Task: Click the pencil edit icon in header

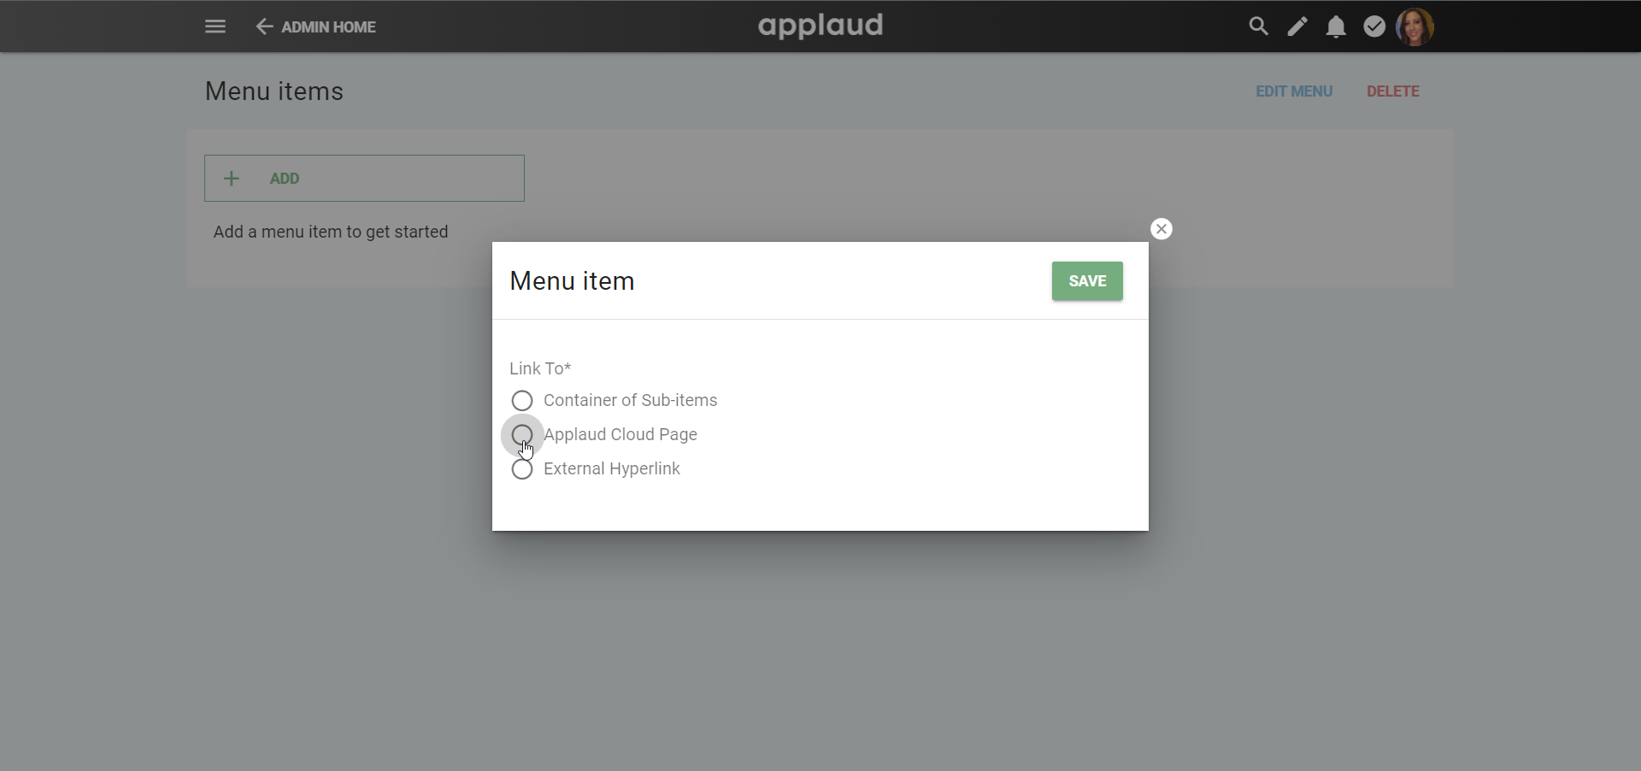Action: point(1297,26)
